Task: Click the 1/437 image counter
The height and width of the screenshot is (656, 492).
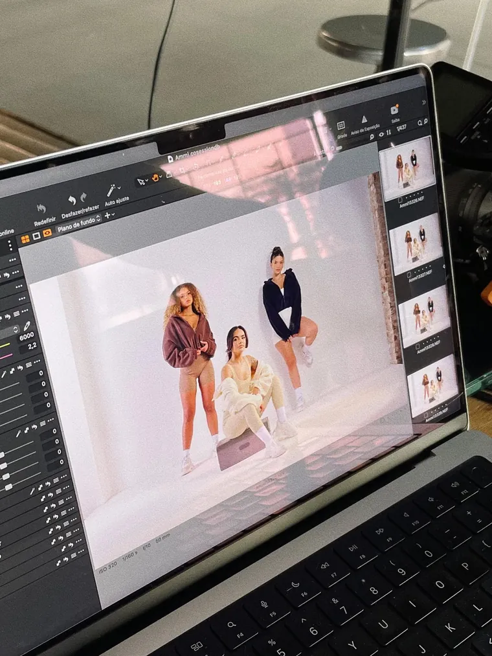Action: pos(401,128)
